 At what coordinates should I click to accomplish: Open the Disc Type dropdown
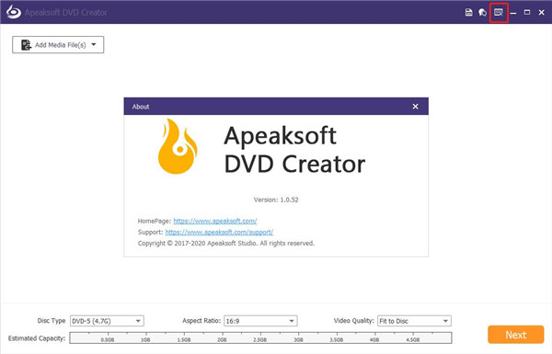[107, 321]
